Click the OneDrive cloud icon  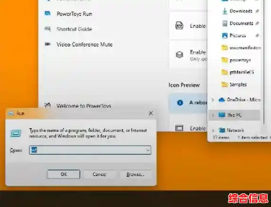pyautogui.click(x=222, y=100)
